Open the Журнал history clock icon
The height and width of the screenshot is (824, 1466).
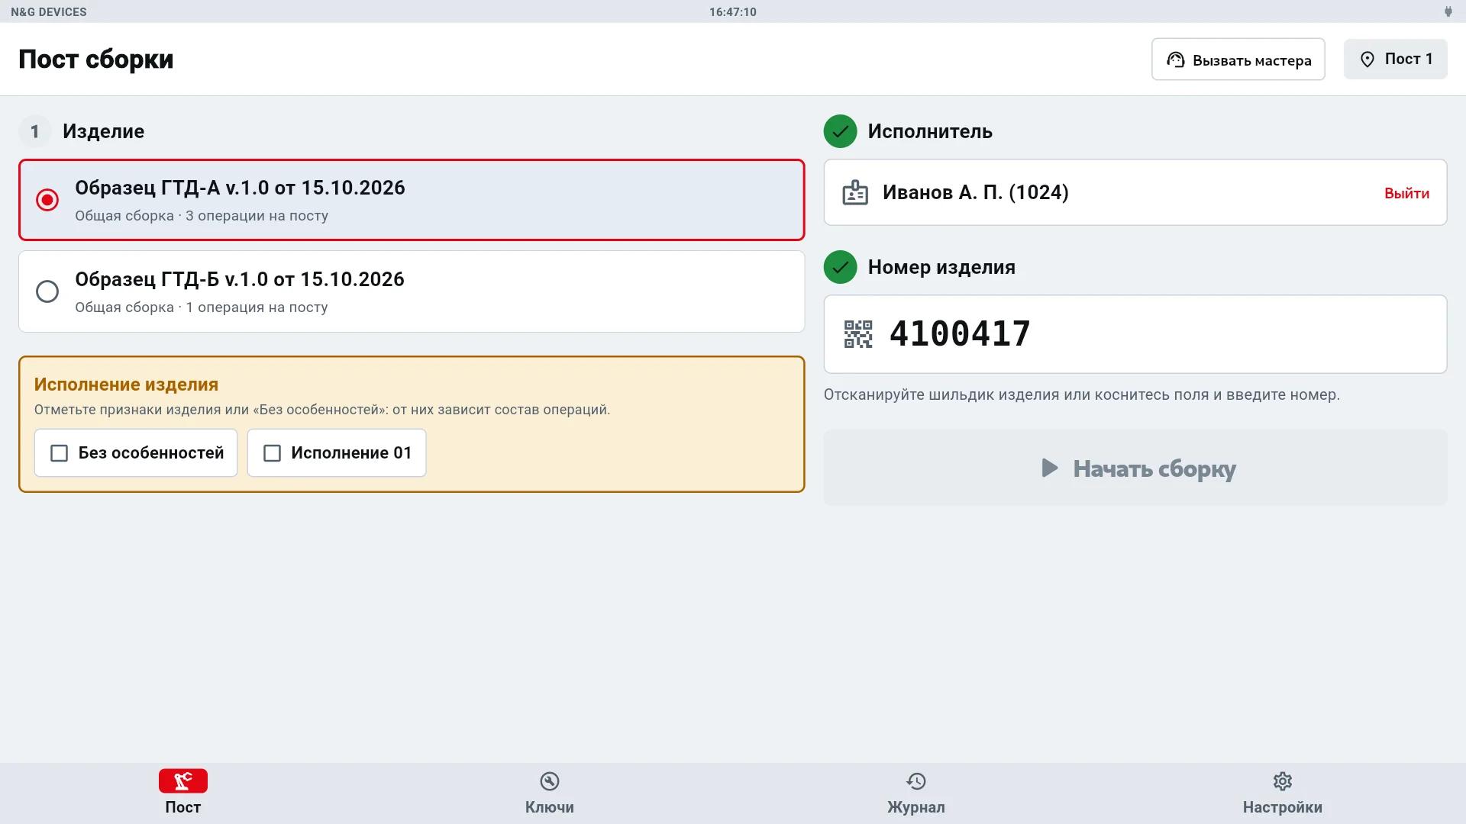(916, 781)
